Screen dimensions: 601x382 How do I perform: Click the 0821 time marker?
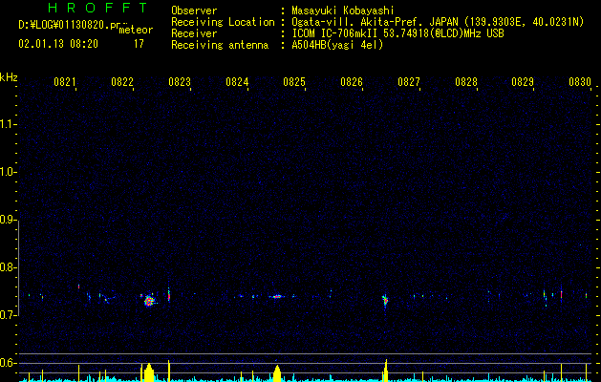coord(65,82)
